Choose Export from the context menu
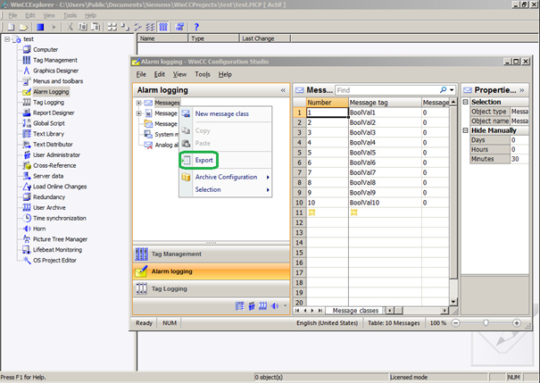Screen dimensions: 540x383 [x=204, y=160]
